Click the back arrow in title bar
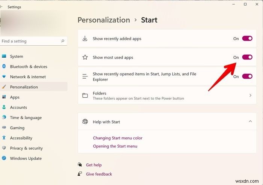Viewport: 263px width, 185px height. coord(2,7)
